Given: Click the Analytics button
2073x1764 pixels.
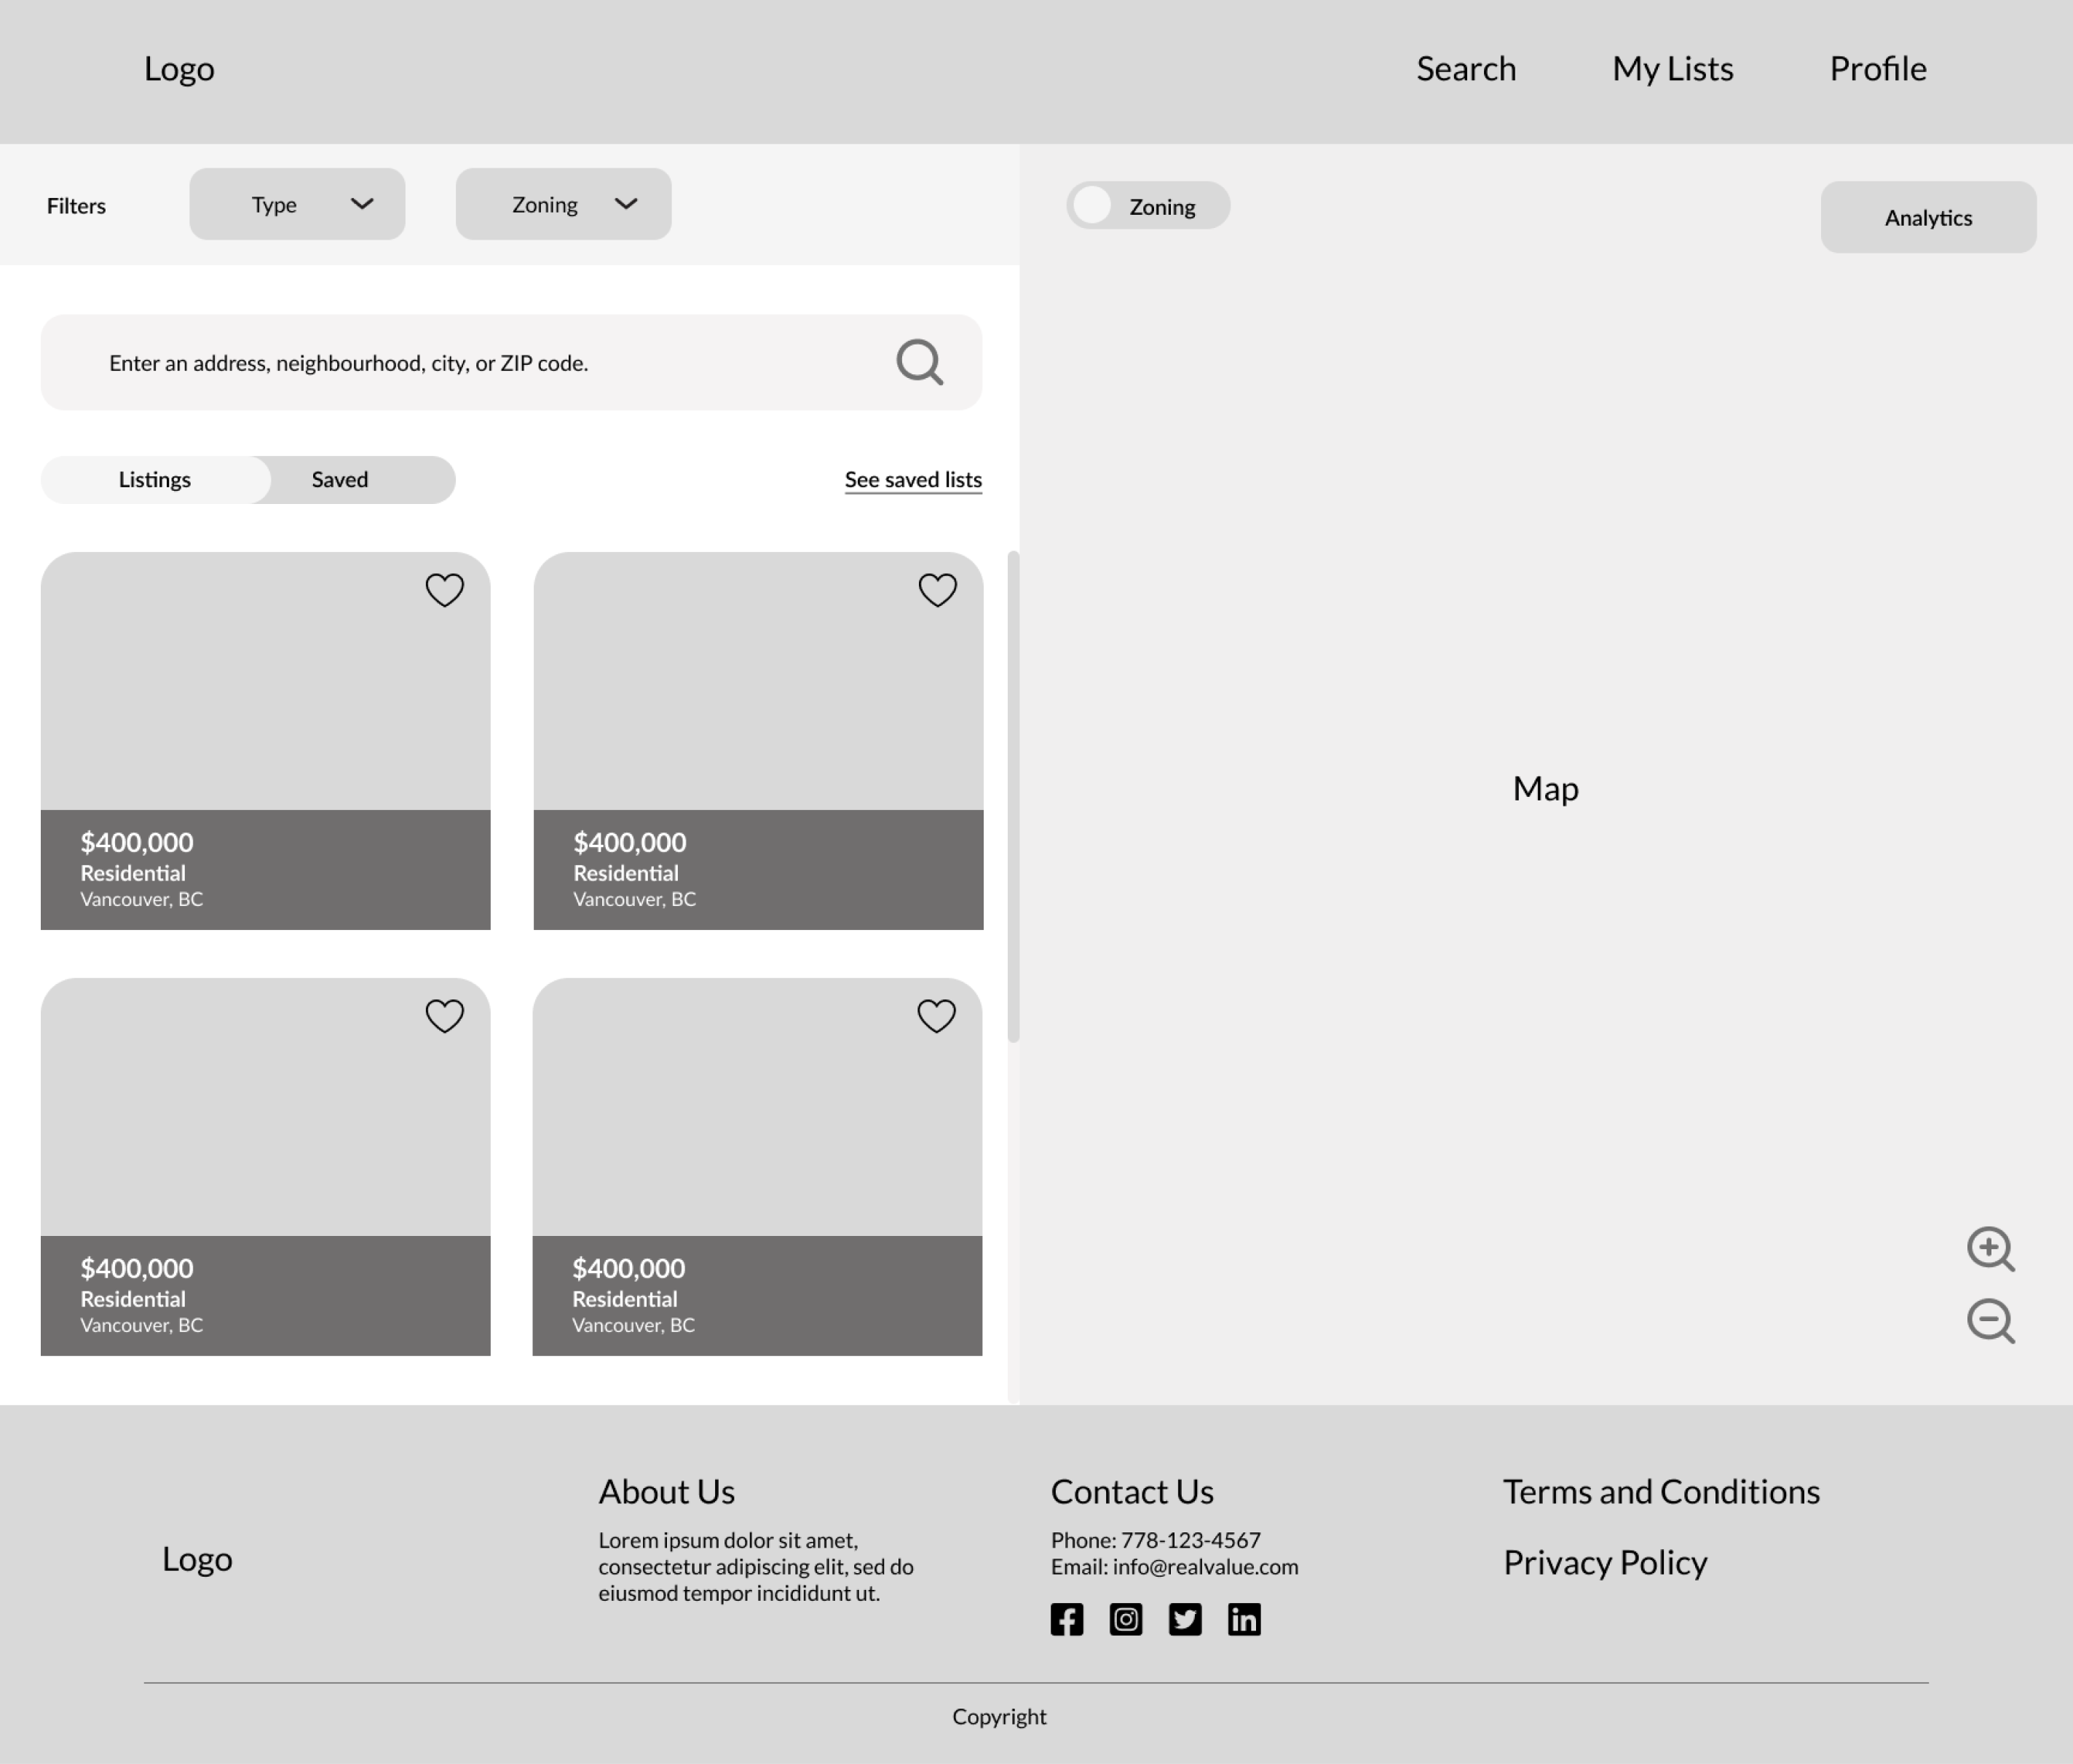Looking at the screenshot, I should [x=1927, y=217].
